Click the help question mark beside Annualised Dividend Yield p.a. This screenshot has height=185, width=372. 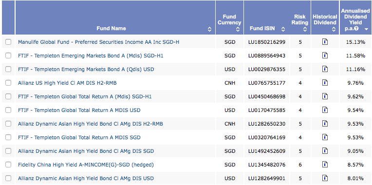point(356,29)
